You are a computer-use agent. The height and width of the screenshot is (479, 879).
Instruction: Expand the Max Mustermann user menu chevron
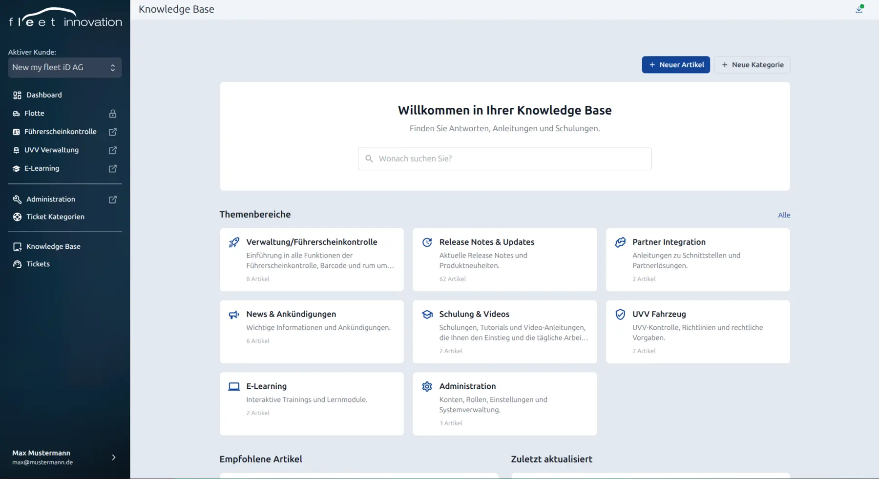click(114, 458)
